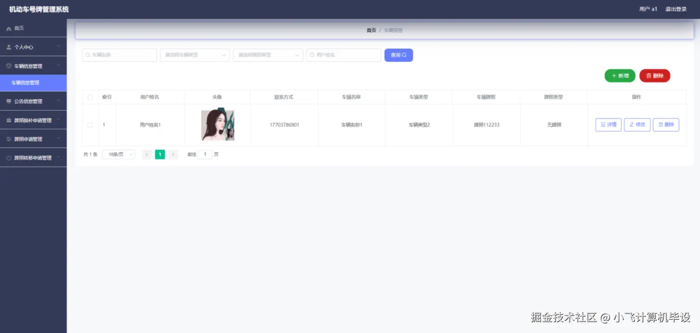
Task: Click the search icon in 用户姓名 field
Action: click(312, 55)
